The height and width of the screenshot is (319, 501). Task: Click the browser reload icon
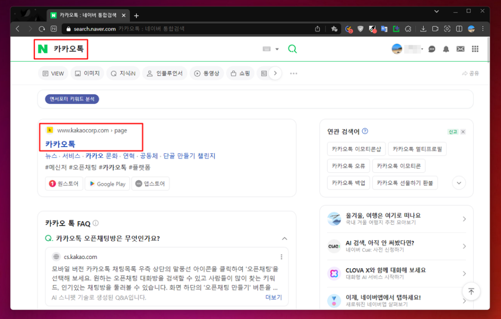coord(41,28)
